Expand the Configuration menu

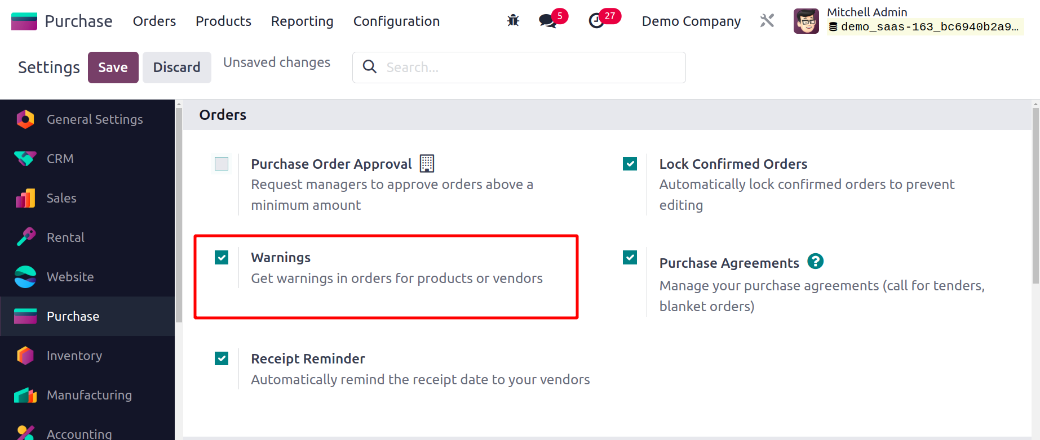pos(396,21)
